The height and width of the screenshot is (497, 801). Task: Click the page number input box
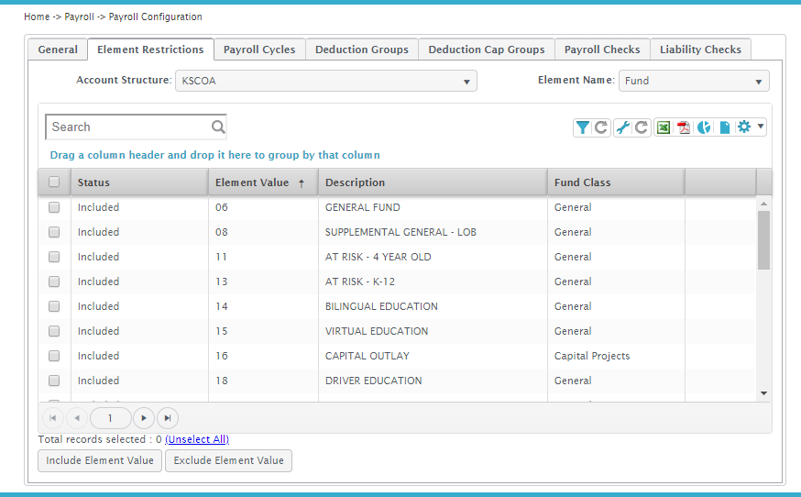(x=110, y=418)
